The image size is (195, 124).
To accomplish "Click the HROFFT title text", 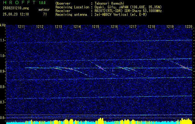I will coord(19,2).
